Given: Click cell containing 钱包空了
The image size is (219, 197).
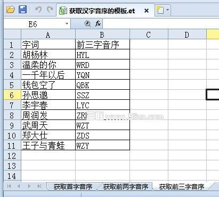Looking at the screenshot, I should coord(48,85).
